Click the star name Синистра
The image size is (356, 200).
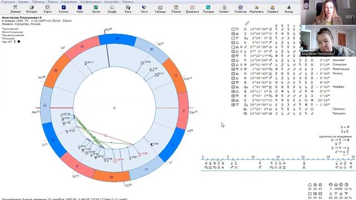tap(340, 64)
